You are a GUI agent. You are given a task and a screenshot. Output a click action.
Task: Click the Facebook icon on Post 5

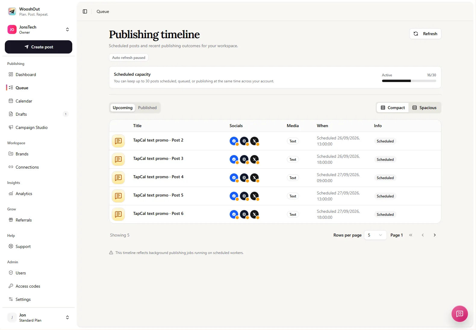(234, 196)
